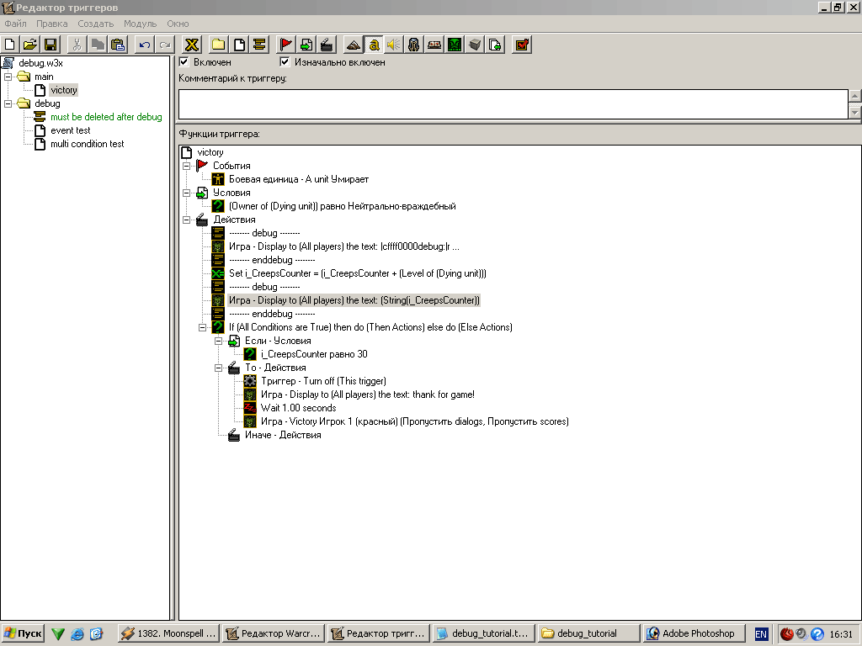Screen dimensions: 862x646
Task: Open the 'Модуль' menu
Action: [140, 24]
